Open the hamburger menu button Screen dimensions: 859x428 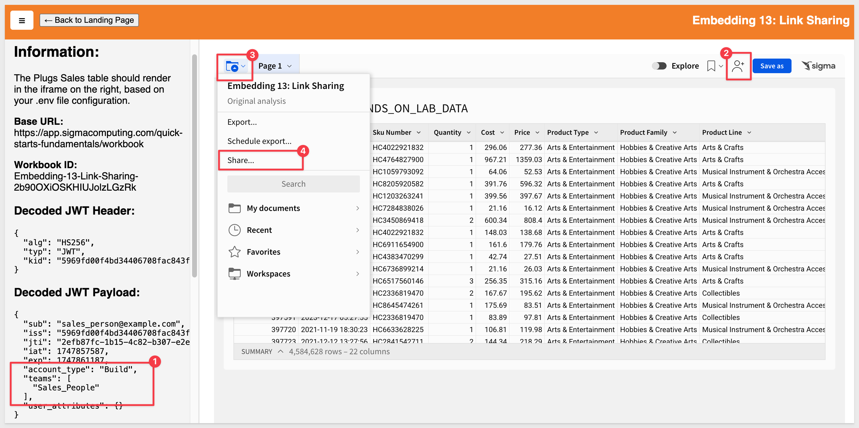pyautogui.click(x=22, y=20)
